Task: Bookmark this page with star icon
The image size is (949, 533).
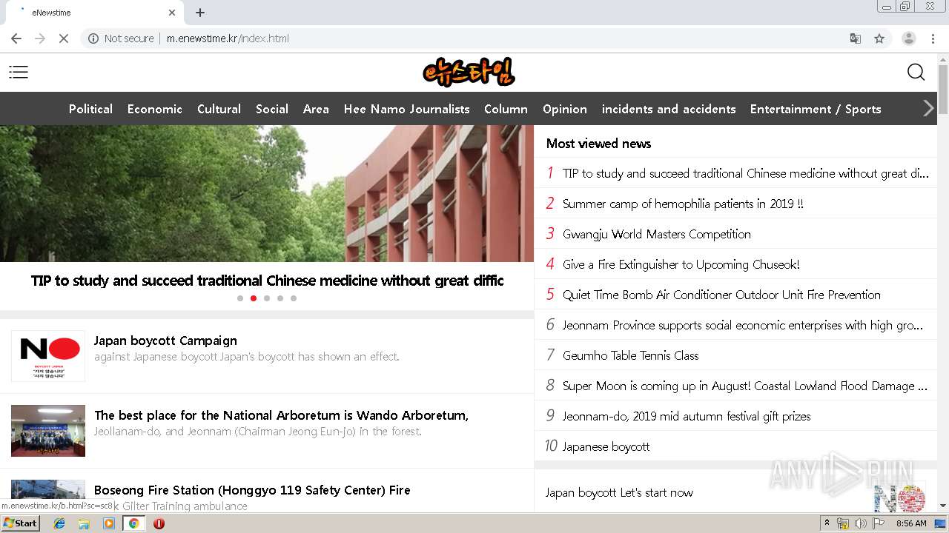Action: pyautogui.click(x=879, y=38)
